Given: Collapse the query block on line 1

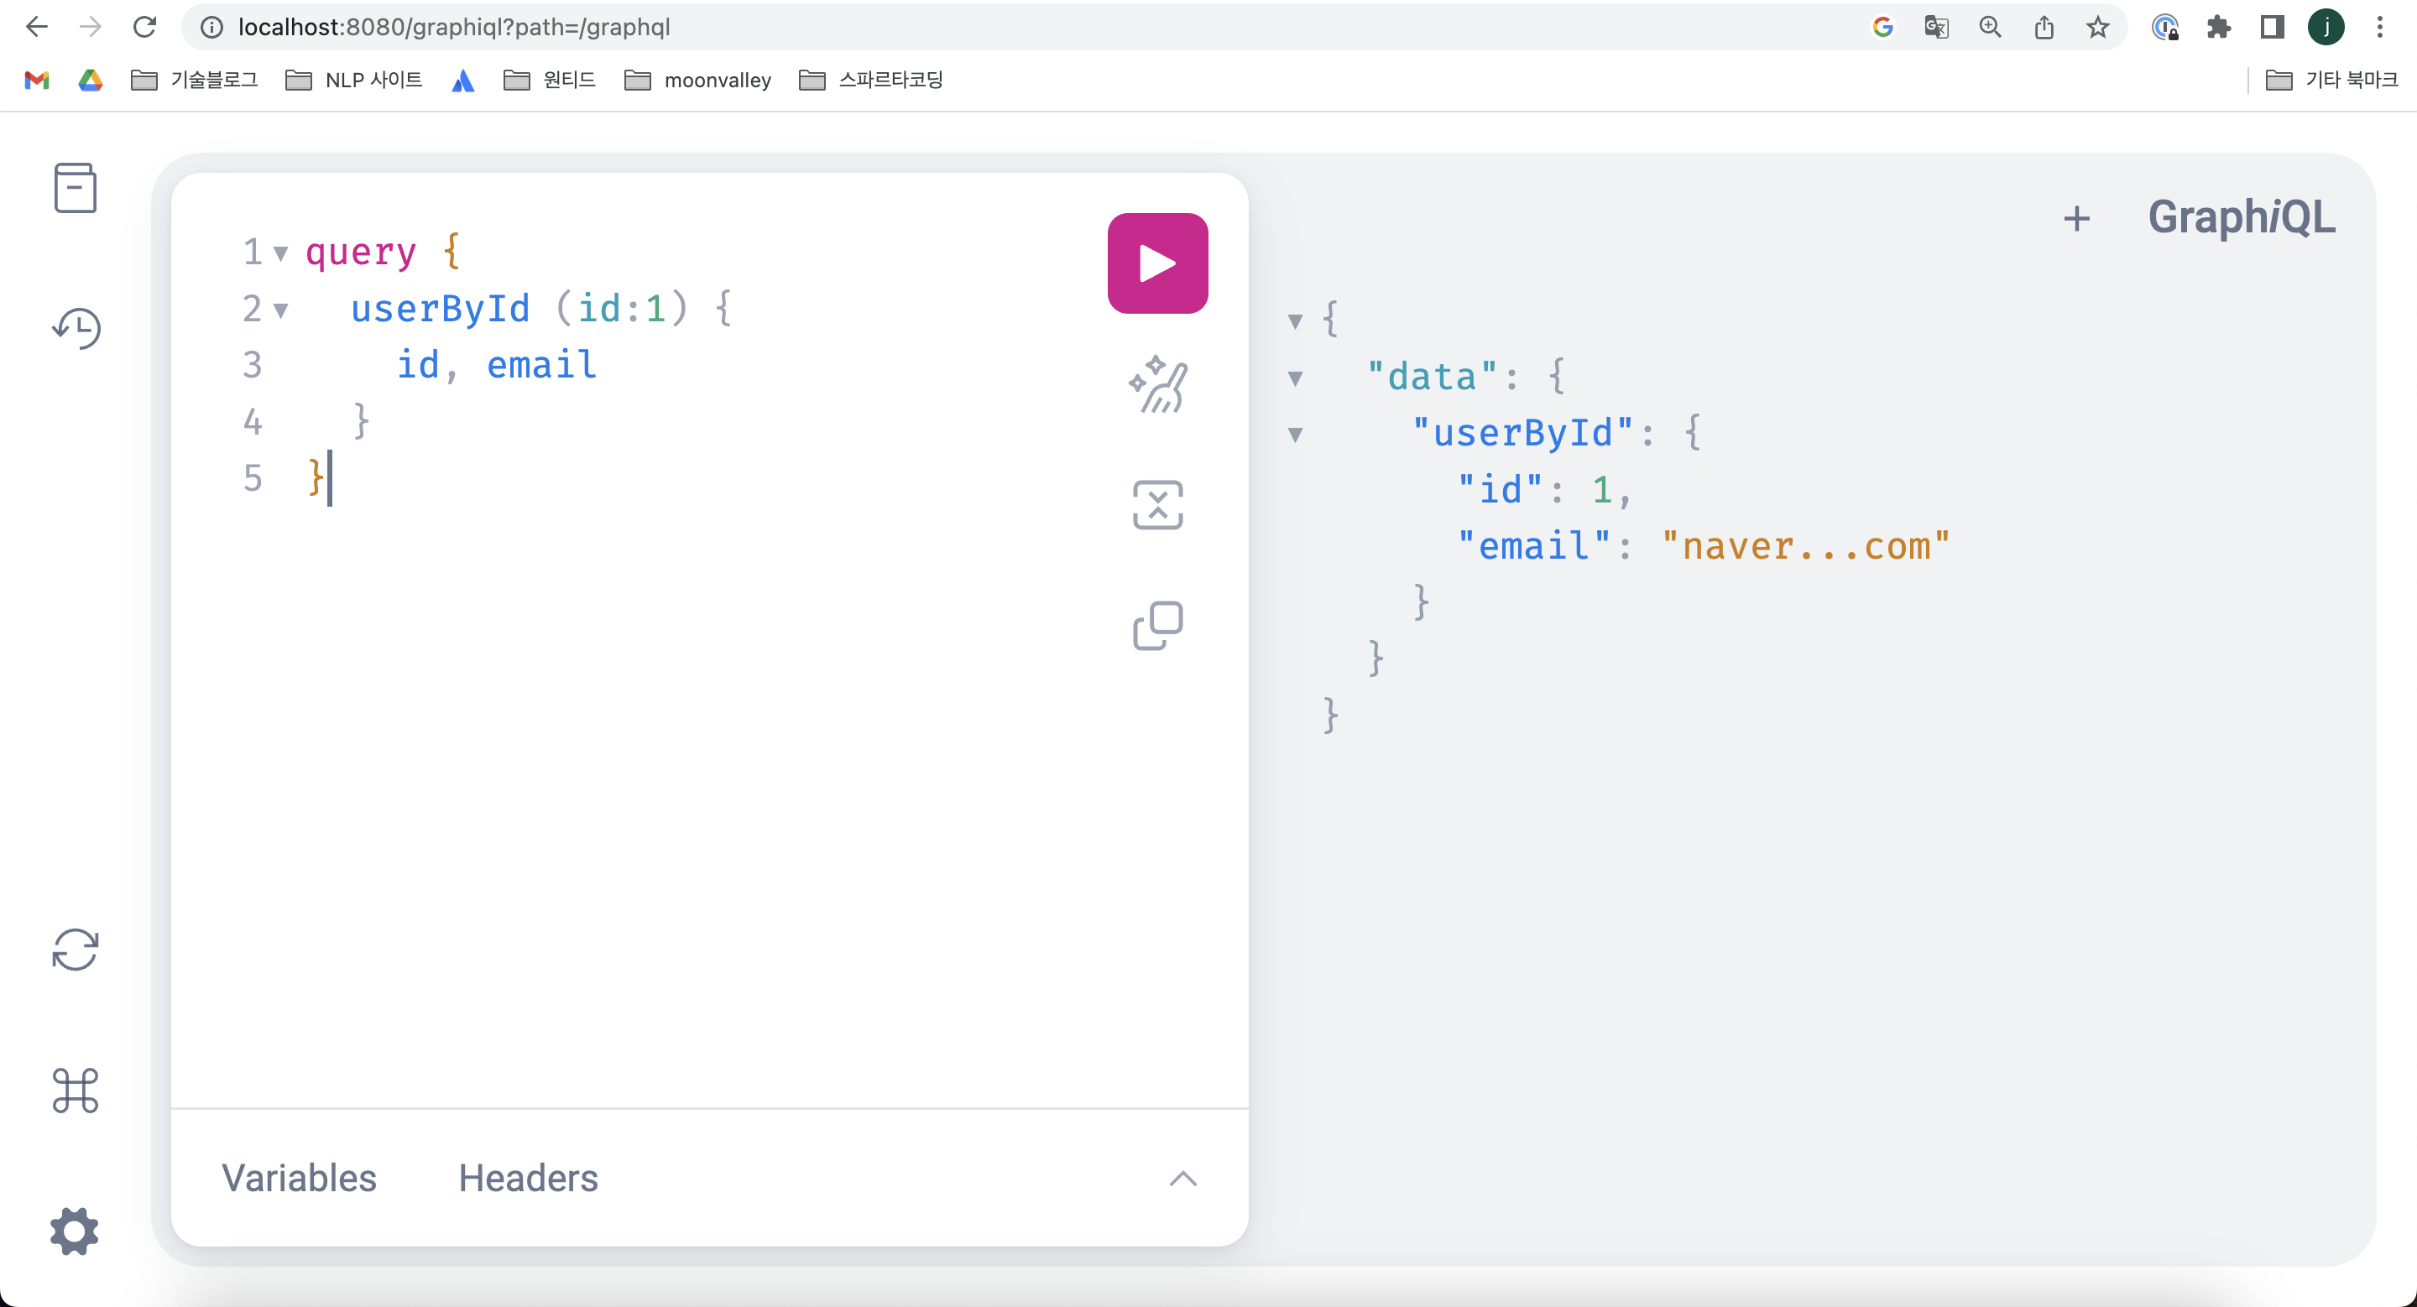Looking at the screenshot, I should (x=280, y=253).
